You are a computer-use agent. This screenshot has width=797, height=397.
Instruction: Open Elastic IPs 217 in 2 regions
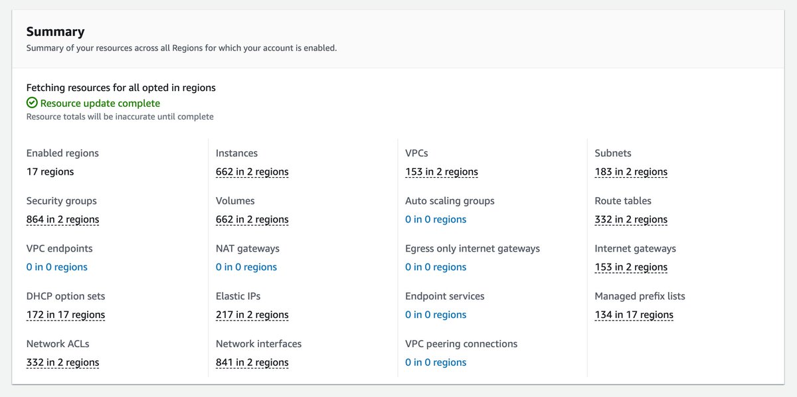(x=252, y=315)
